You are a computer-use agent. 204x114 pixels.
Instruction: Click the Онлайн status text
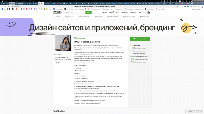(x=58, y=62)
